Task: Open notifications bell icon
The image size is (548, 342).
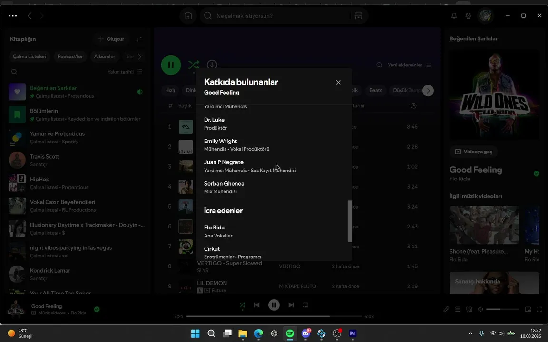Action: coord(454,16)
